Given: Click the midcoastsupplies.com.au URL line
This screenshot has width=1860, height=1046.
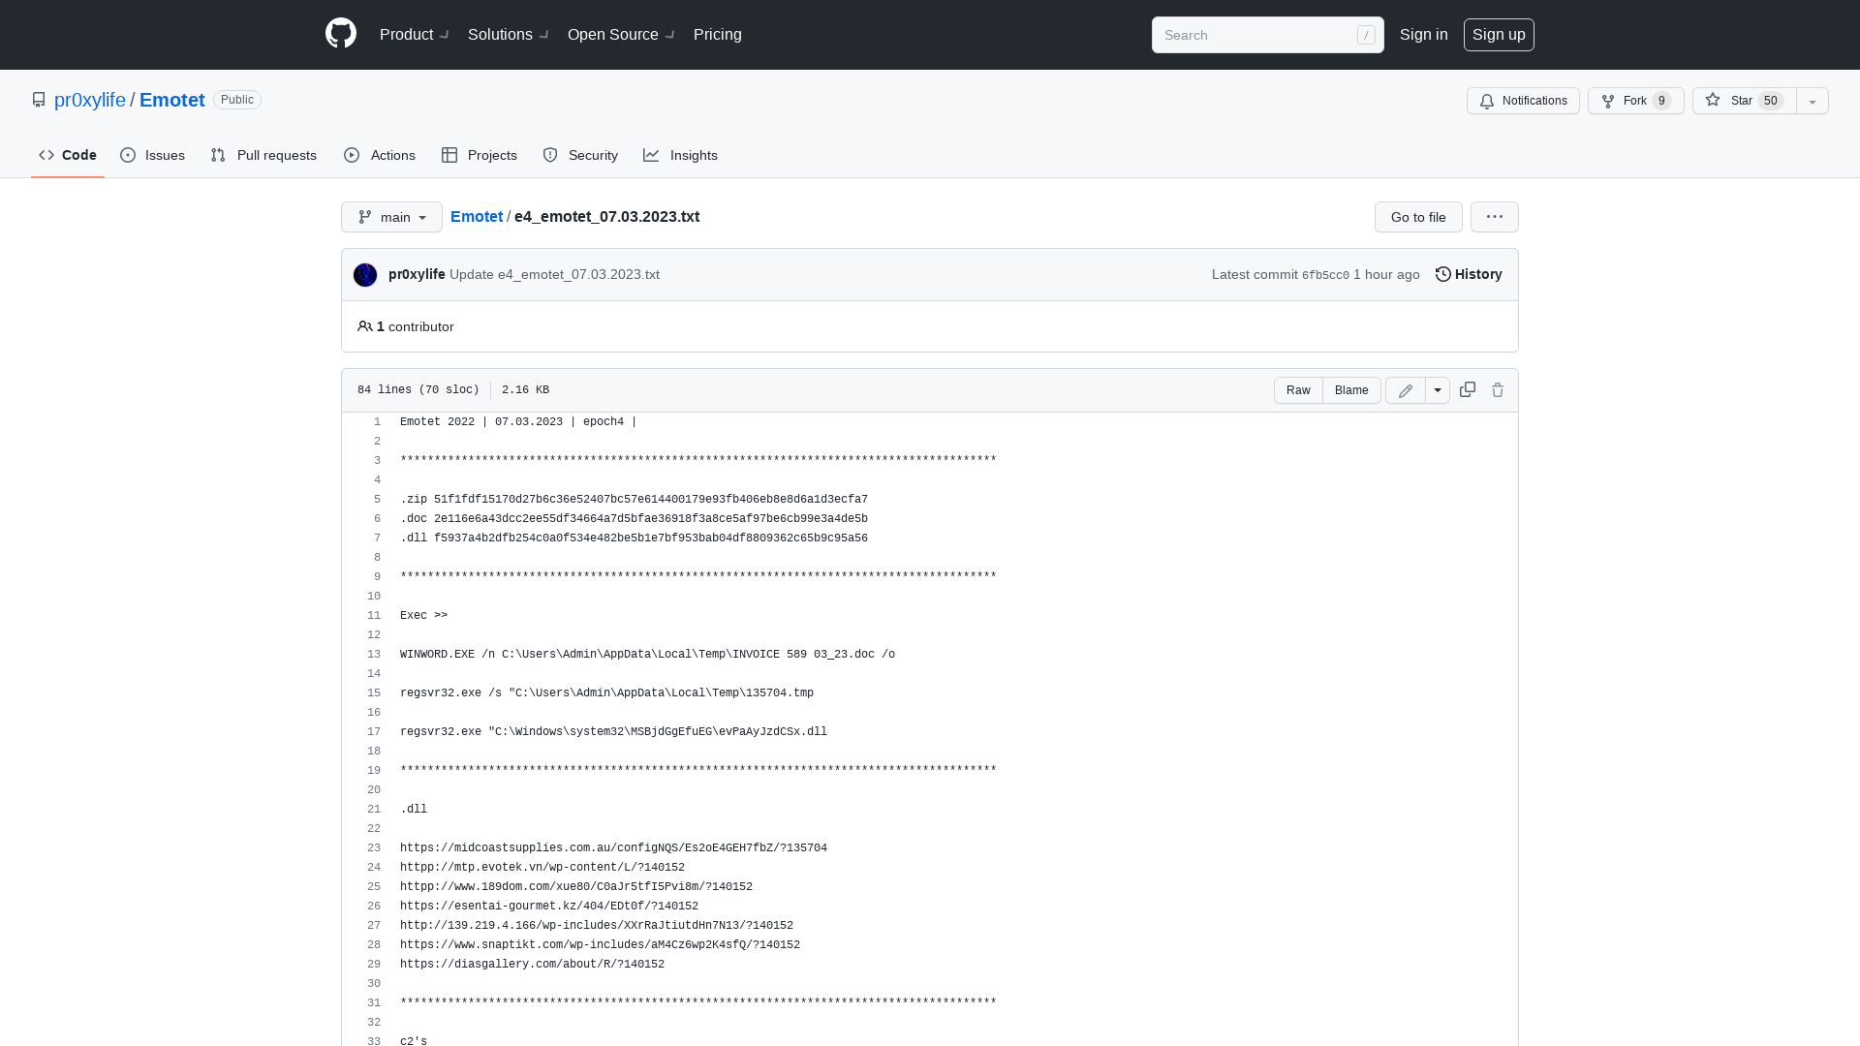Looking at the screenshot, I should pos(613,848).
